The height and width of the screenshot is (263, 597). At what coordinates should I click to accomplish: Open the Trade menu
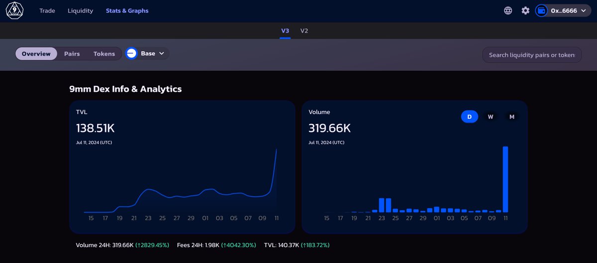[x=47, y=10]
